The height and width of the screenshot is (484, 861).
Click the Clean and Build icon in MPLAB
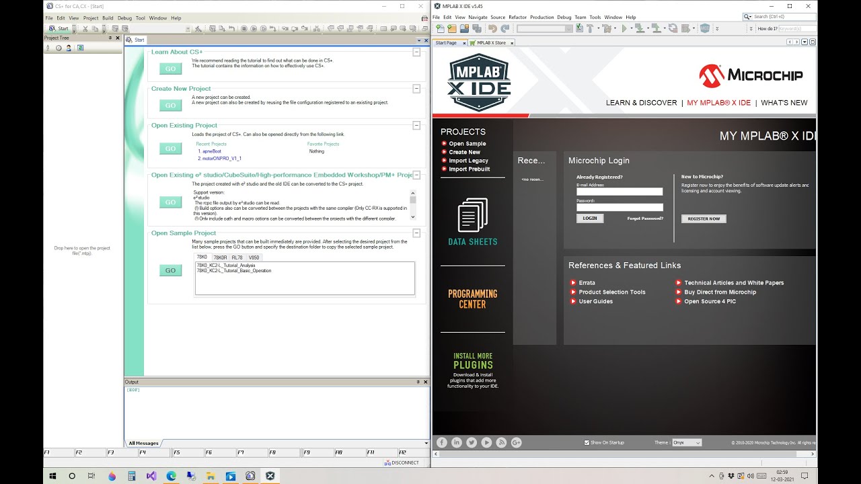pos(607,29)
